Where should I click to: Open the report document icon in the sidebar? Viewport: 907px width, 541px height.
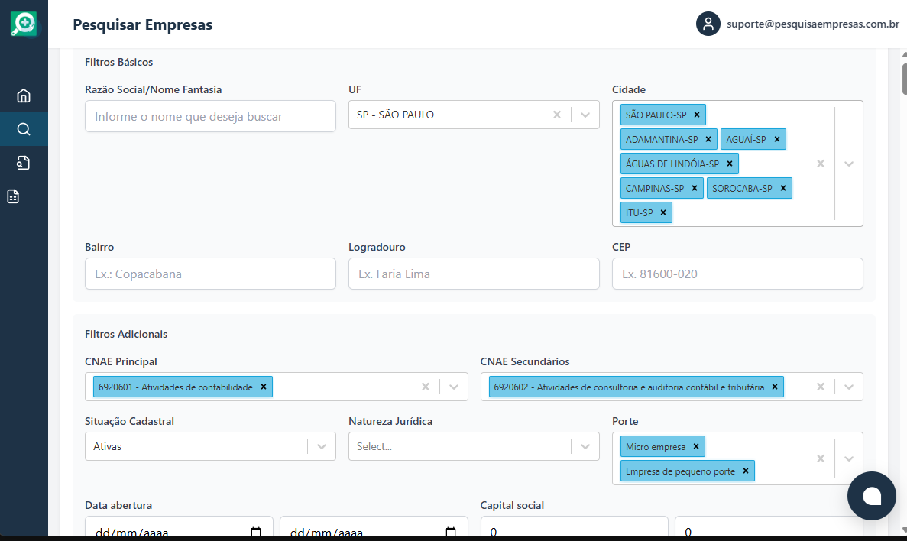[24, 196]
